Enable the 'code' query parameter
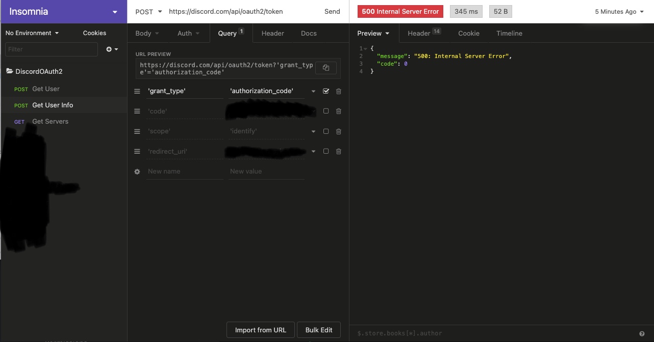Viewport: 654px width, 342px height. [326, 111]
